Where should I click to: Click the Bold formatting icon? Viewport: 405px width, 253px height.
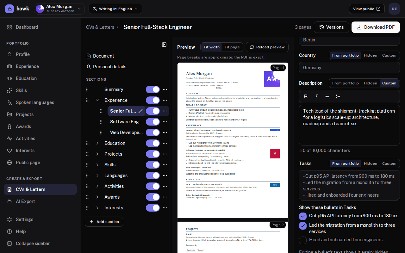point(306,96)
